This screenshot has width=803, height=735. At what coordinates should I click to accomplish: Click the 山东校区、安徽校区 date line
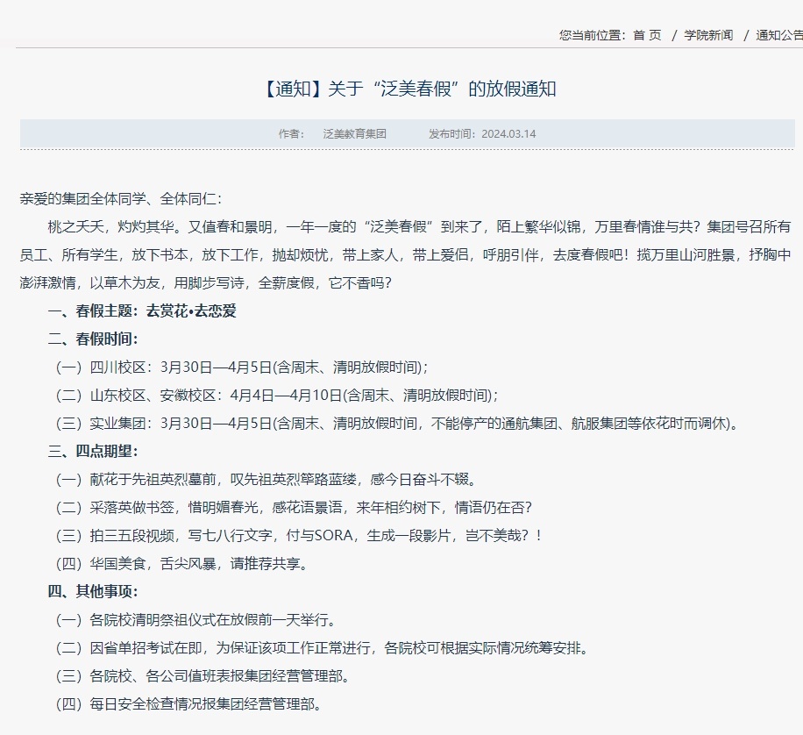[277, 396]
